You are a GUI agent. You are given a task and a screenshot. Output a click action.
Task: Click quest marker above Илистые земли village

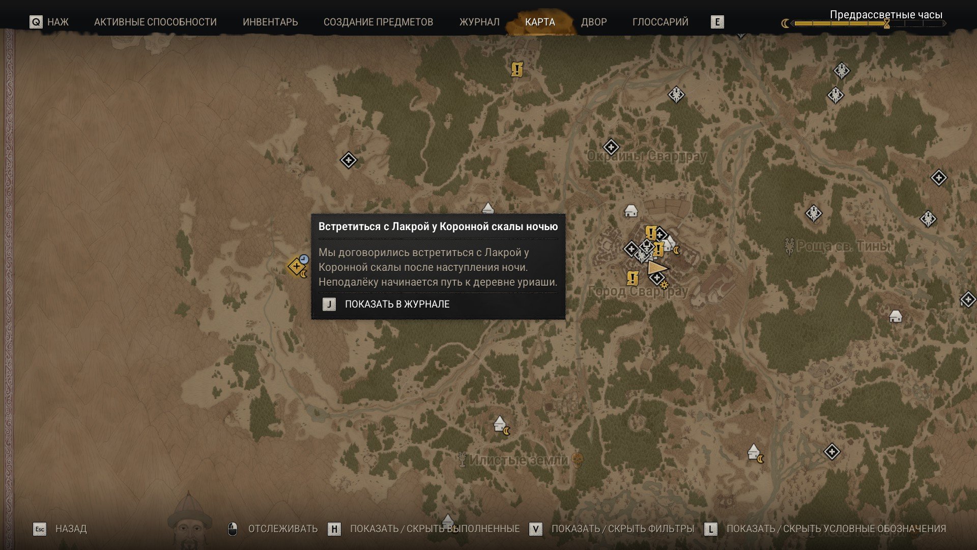pos(501,424)
